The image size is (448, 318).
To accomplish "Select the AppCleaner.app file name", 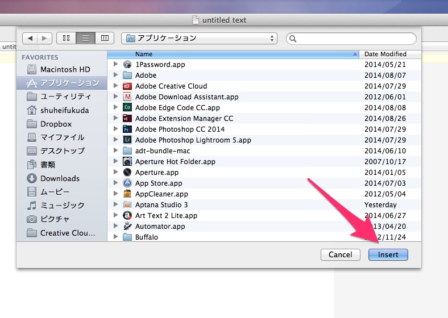I will tap(161, 194).
